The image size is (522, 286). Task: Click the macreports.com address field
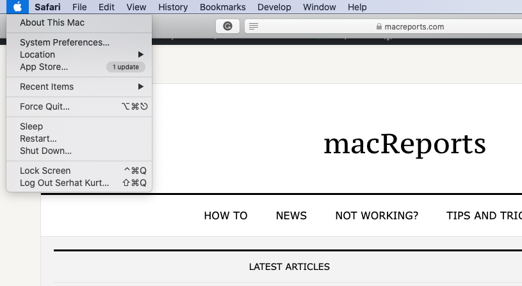pos(383,26)
